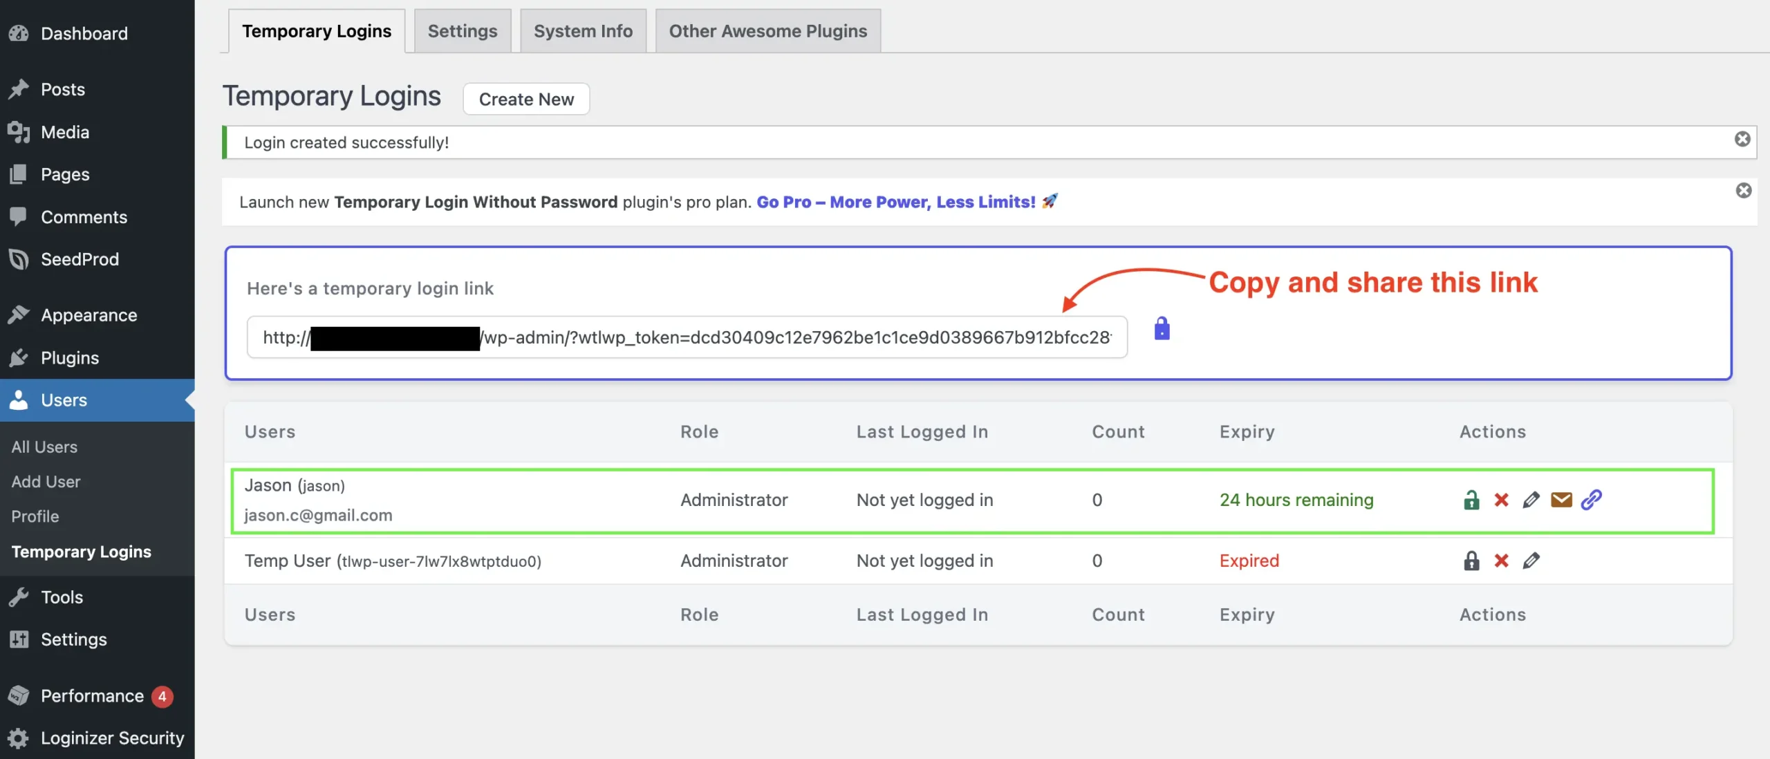Open the Media library icon in the sidebar
The width and height of the screenshot is (1770, 759).
(x=19, y=131)
